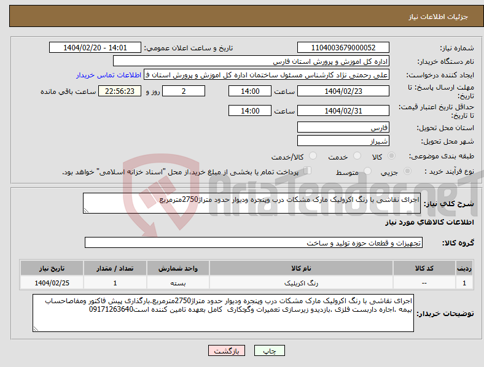Click the price validity date 1404/02/31
484x367 pixels.
pos(343,110)
